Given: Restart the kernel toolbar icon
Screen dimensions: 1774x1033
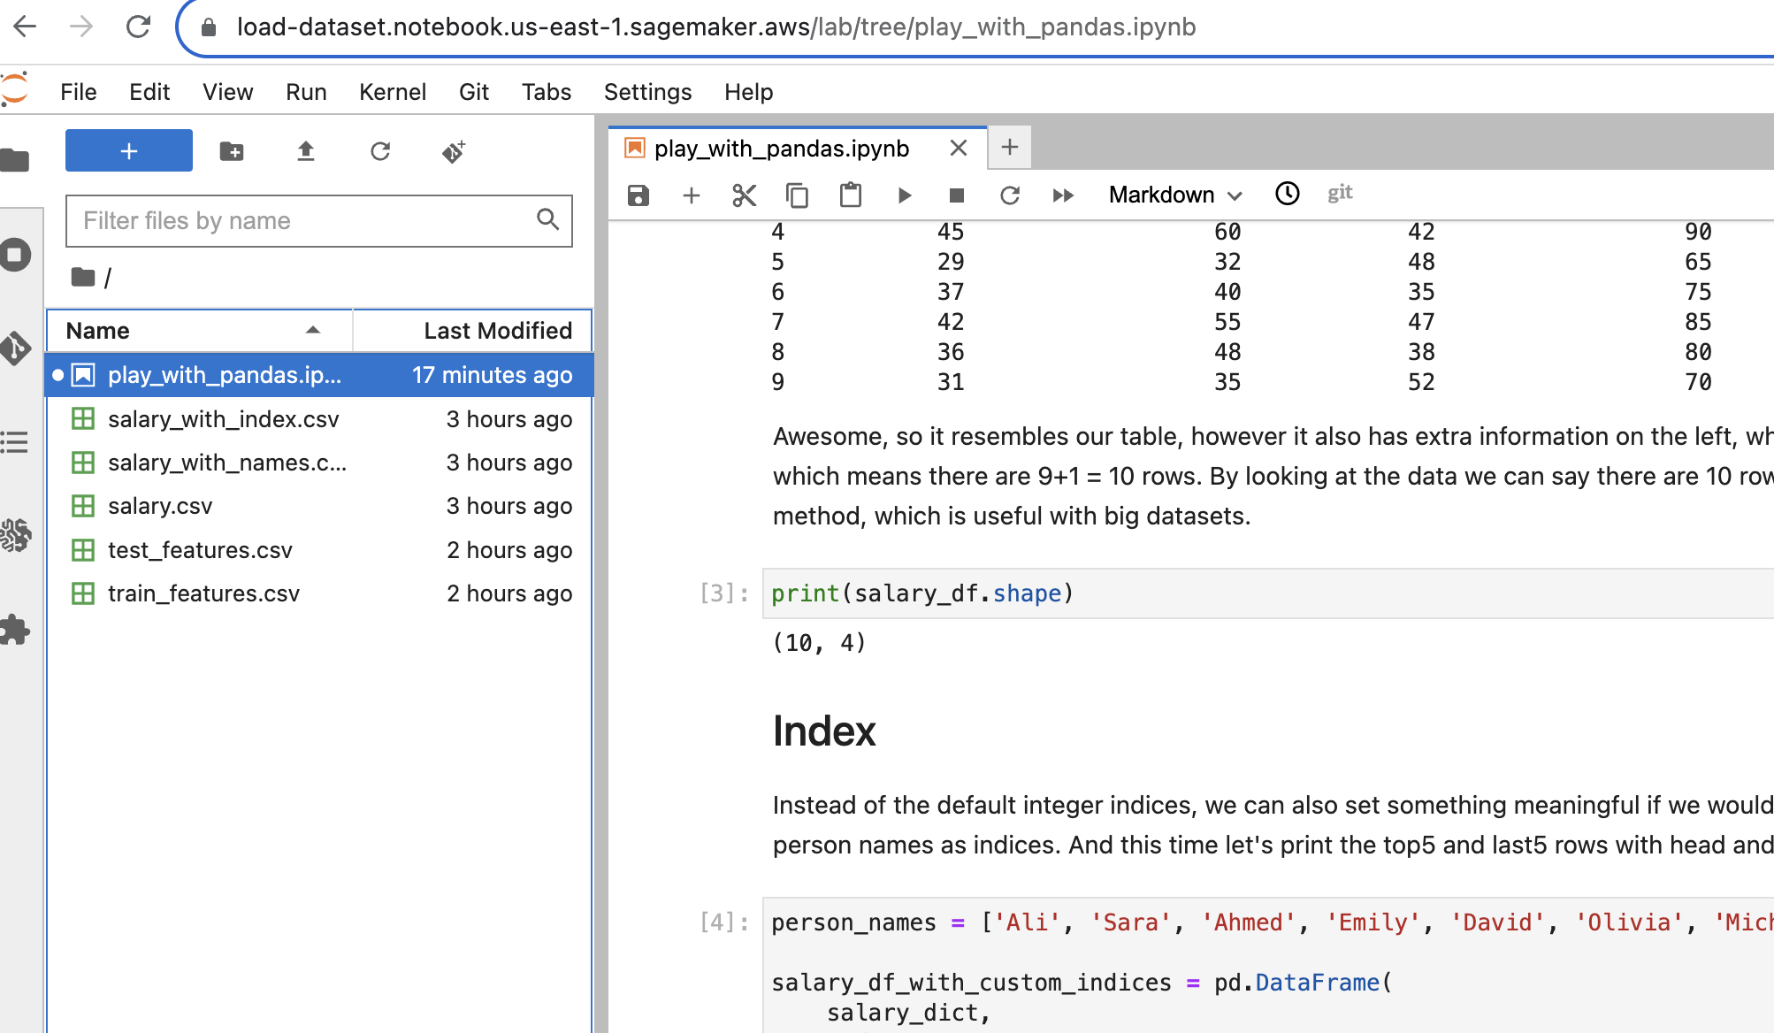Looking at the screenshot, I should point(1010,195).
